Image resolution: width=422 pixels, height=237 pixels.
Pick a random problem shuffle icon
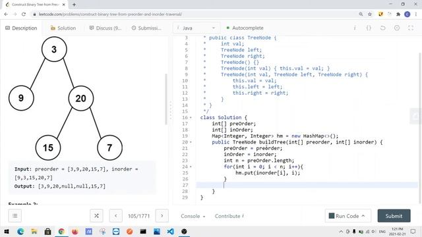pos(96,216)
